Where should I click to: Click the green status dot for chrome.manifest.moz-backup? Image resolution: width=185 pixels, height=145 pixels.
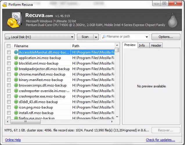click(x=16, y=74)
